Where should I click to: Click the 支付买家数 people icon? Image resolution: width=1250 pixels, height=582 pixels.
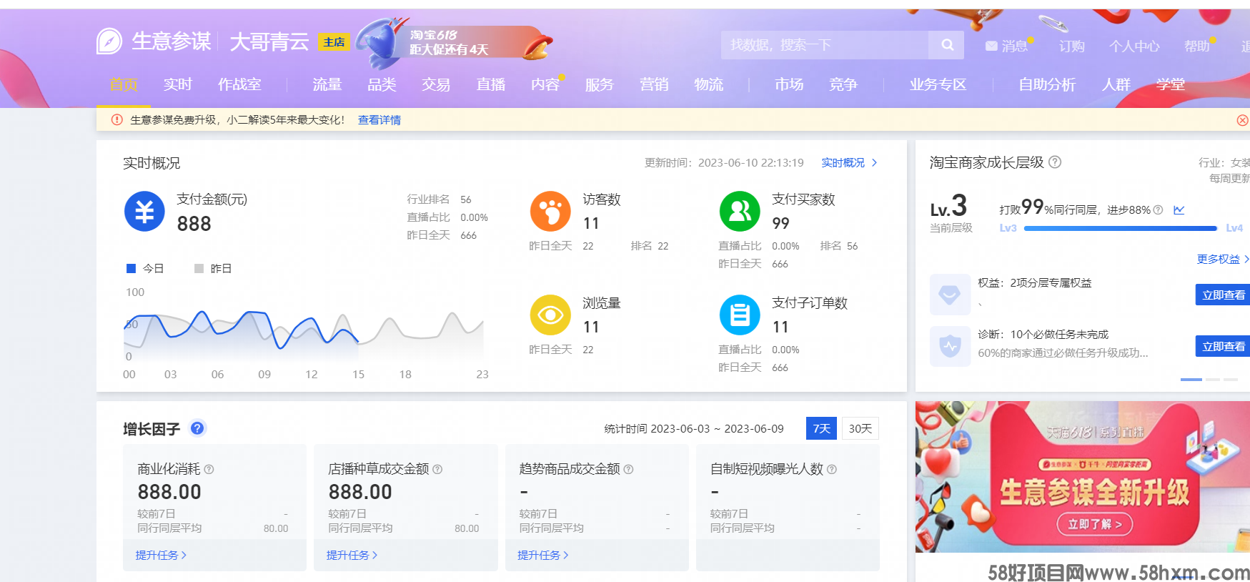click(x=740, y=212)
